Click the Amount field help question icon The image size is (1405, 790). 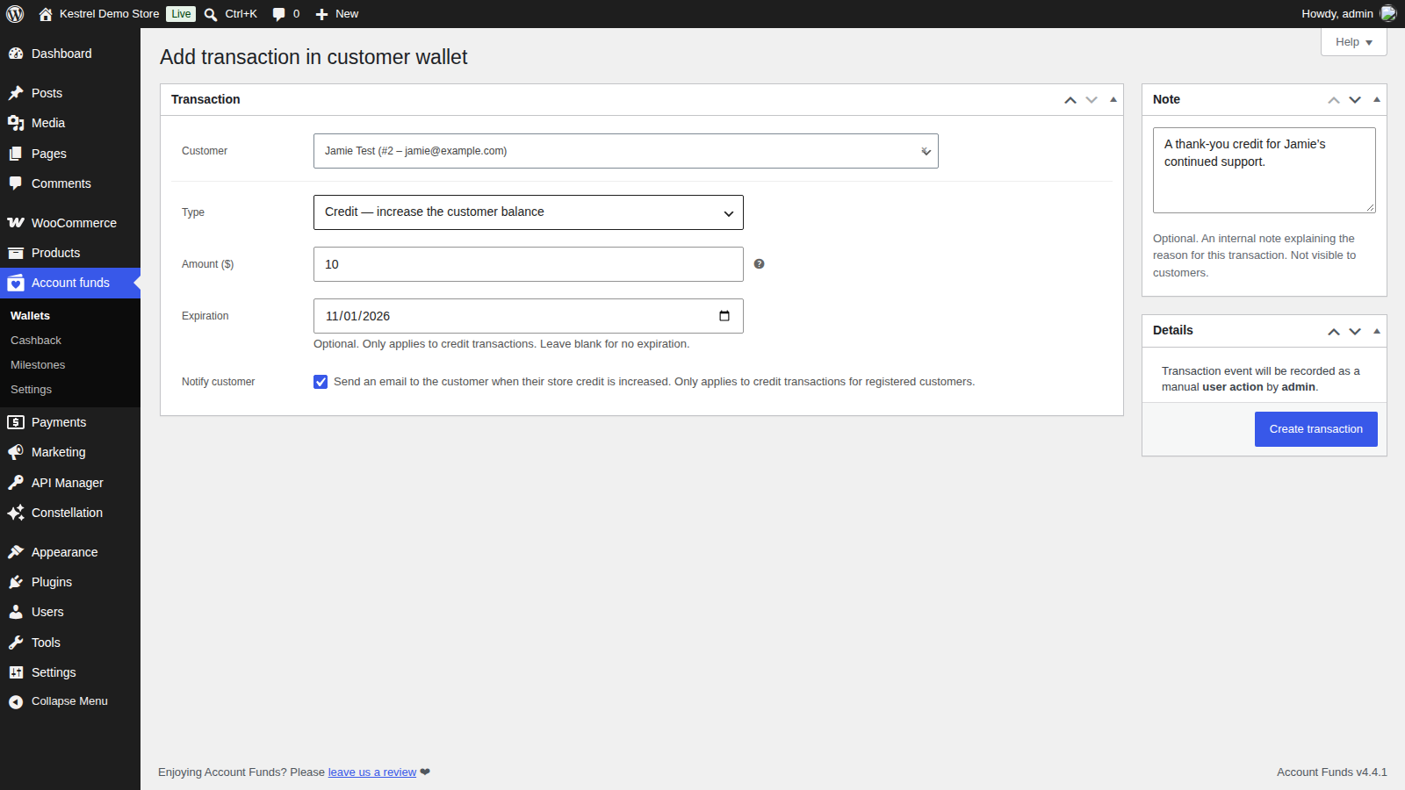(x=759, y=264)
